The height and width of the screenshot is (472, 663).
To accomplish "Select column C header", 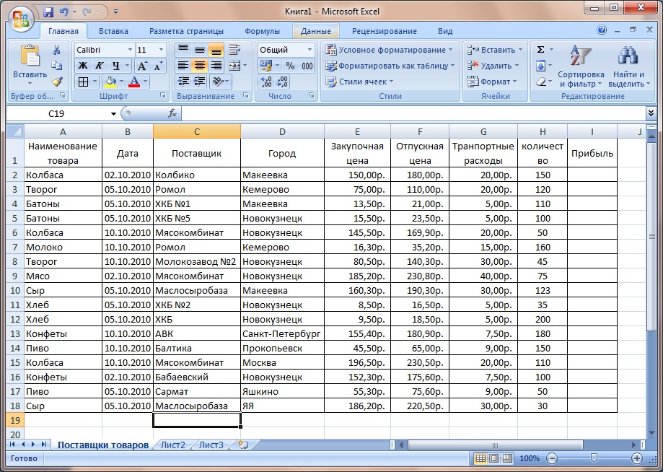I will [x=197, y=131].
